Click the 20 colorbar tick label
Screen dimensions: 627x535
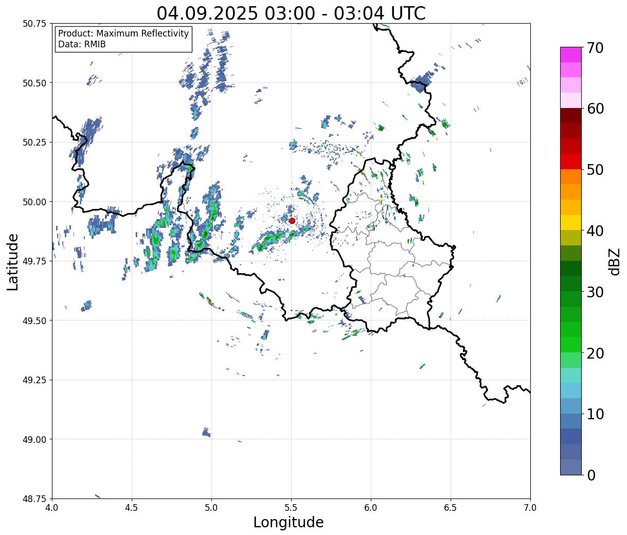595,353
